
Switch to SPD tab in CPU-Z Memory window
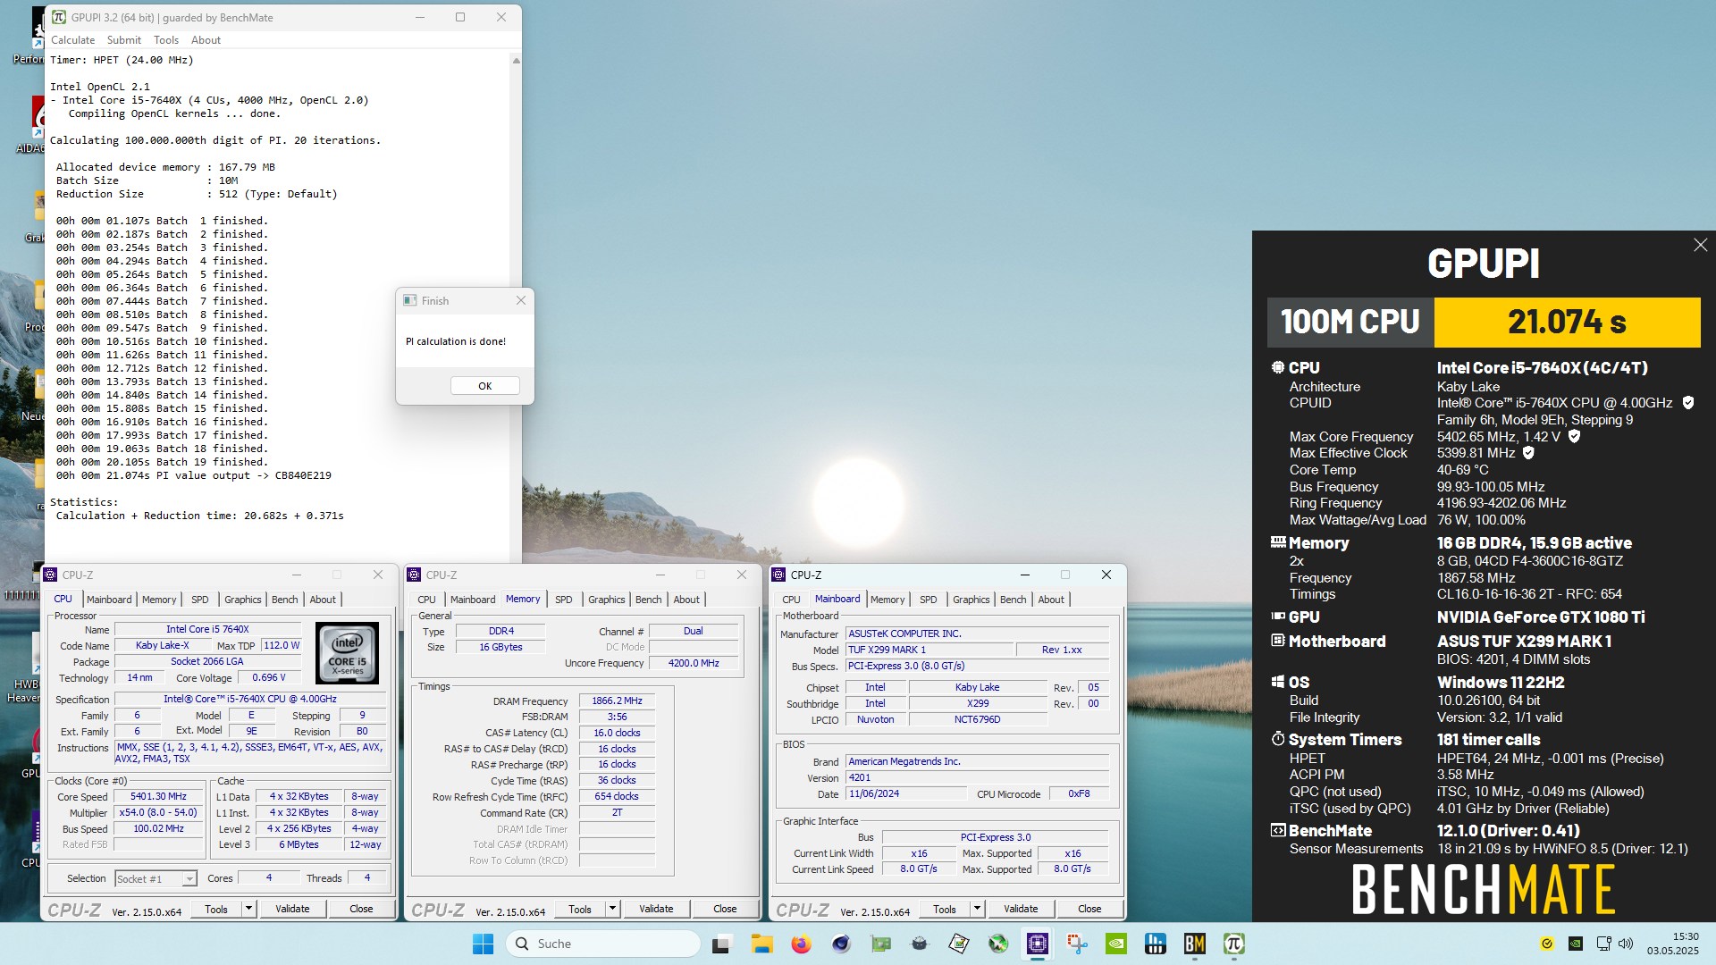pos(563,600)
